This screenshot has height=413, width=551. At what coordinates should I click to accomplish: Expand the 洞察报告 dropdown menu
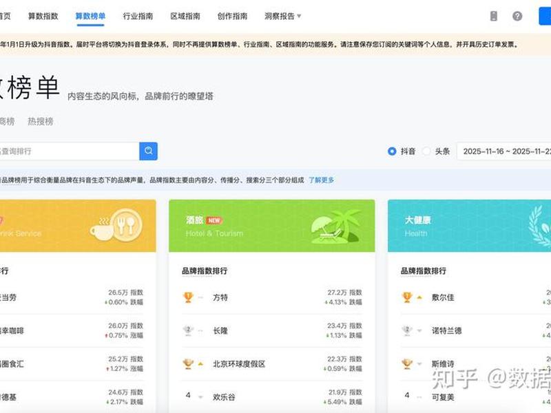coord(283,16)
